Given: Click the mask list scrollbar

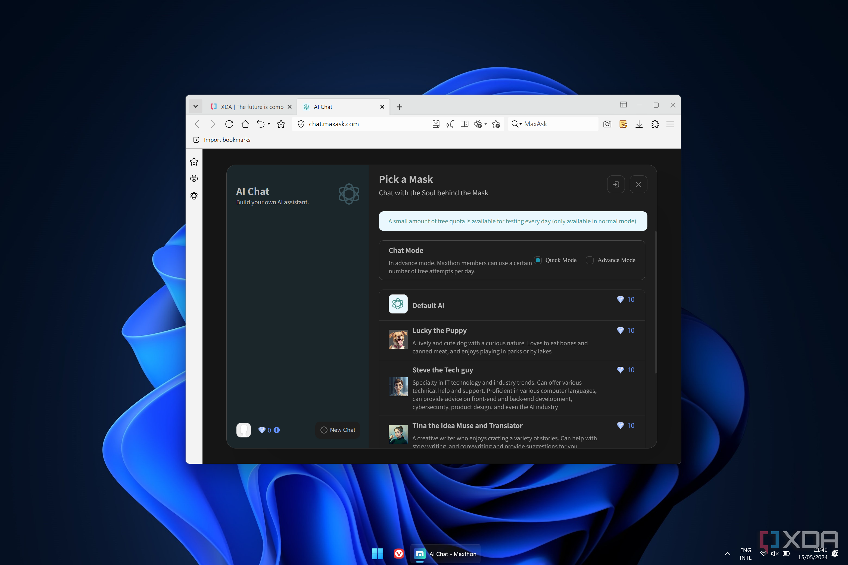Looking at the screenshot, I should (x=656, y=302).
